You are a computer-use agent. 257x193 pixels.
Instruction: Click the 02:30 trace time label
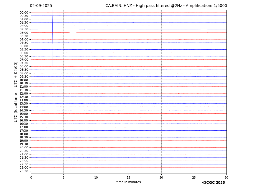tap(24, 29)
